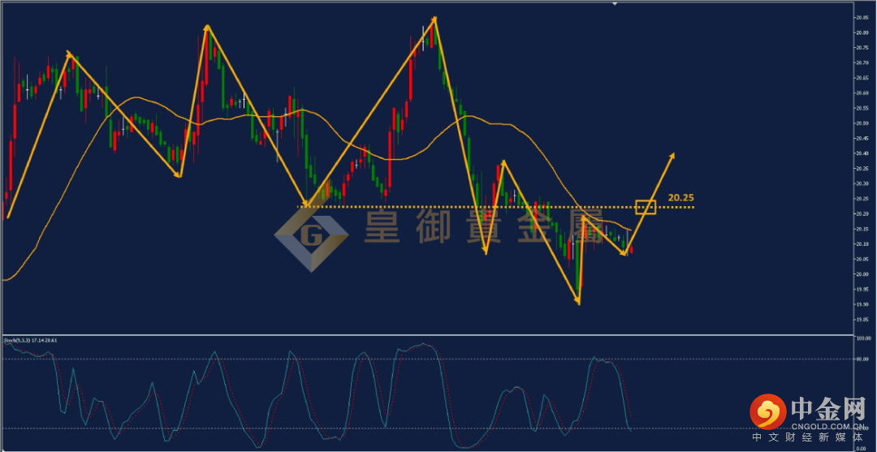Click the 20.75 price axis label
The height and width of the screenshot is (452, 877).
click(x=862, y=48)
